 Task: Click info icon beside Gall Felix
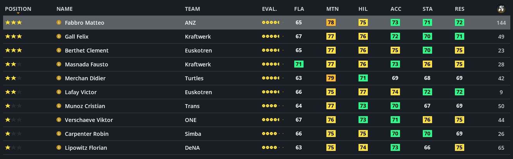59,37
